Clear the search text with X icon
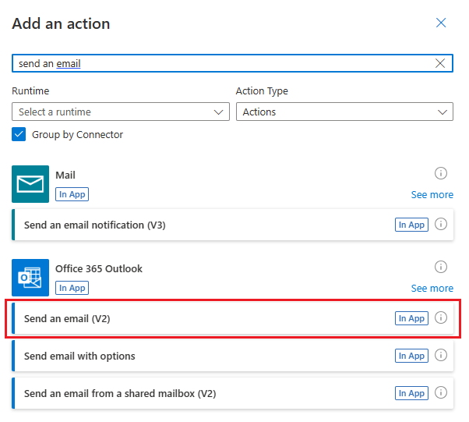Viewport: 469px width, 422px height. click(x=440, y=63)
